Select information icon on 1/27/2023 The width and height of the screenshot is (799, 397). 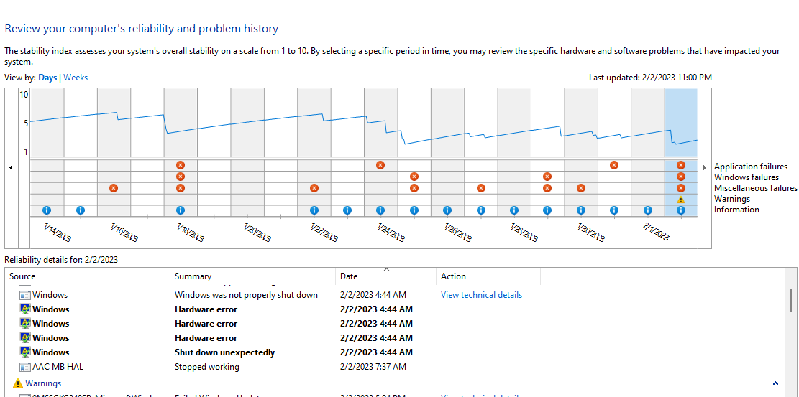pos(480,210)
